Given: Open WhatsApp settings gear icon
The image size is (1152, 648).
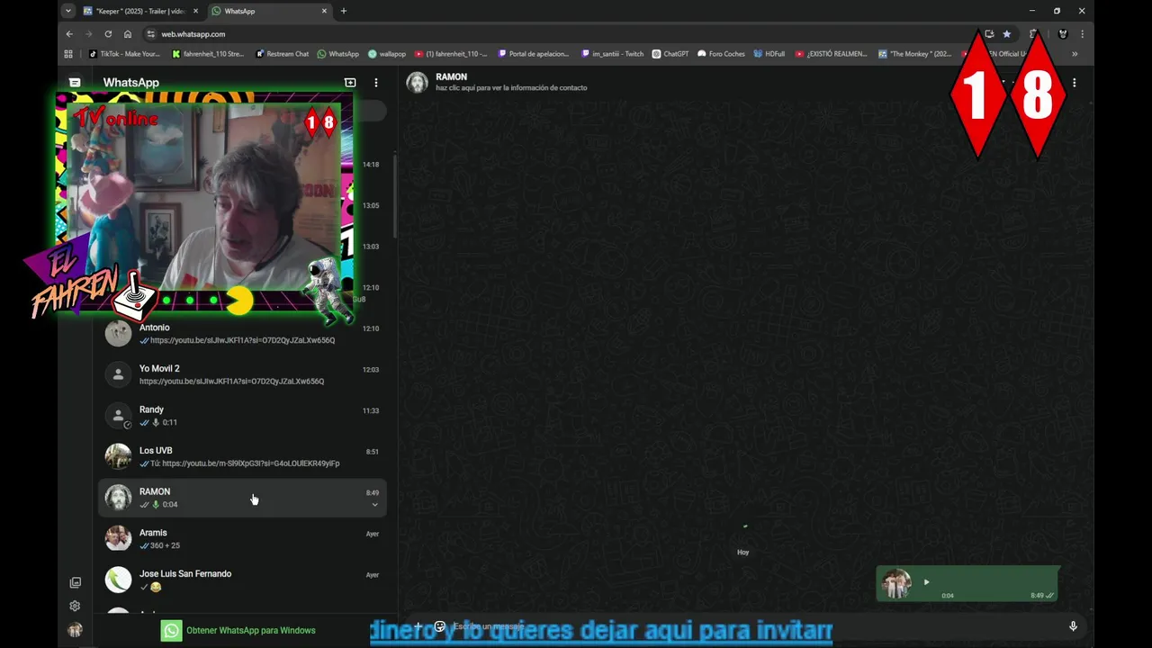Looking at the screenshot, I should point(75,606).
